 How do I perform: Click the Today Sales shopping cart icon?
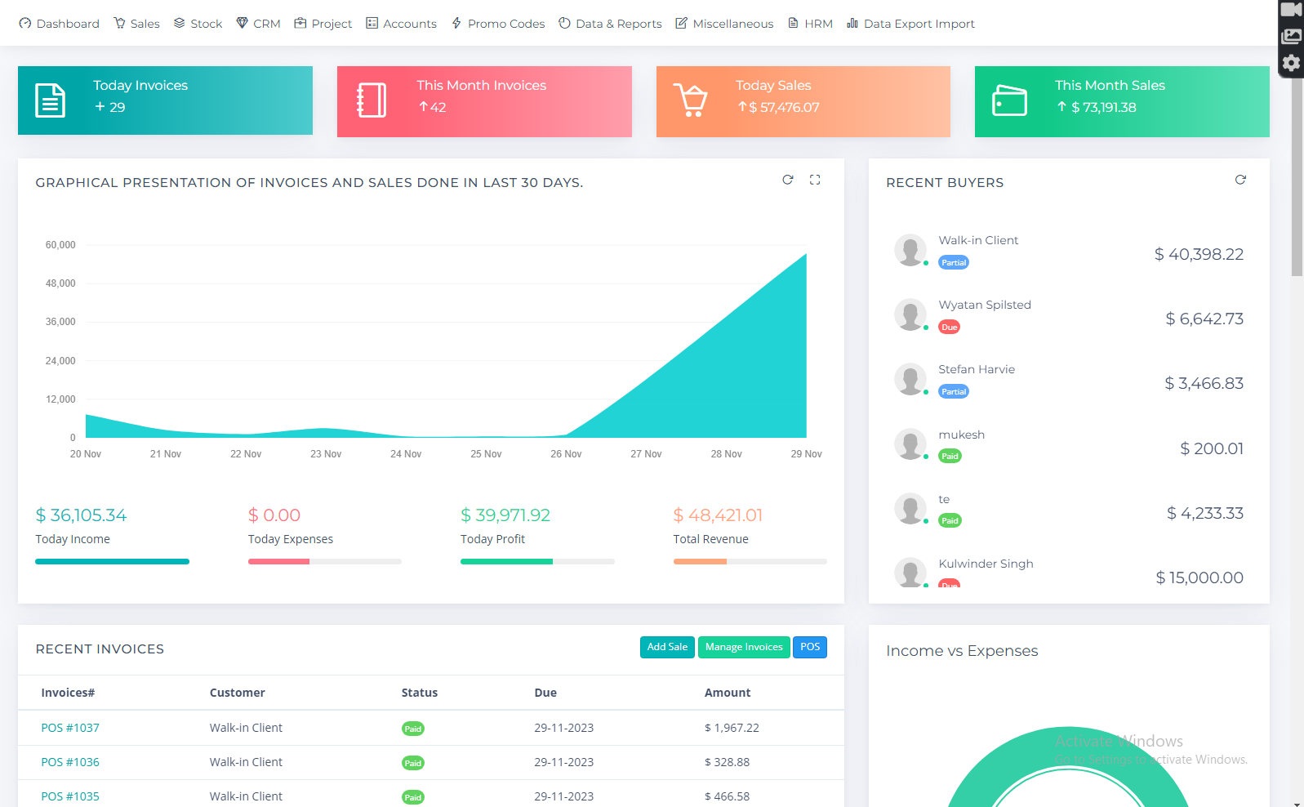(691, 100)
